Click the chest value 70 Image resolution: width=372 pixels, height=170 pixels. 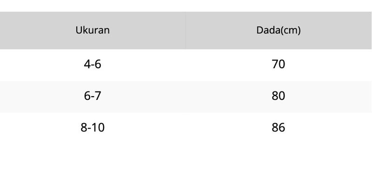(278, 64)
